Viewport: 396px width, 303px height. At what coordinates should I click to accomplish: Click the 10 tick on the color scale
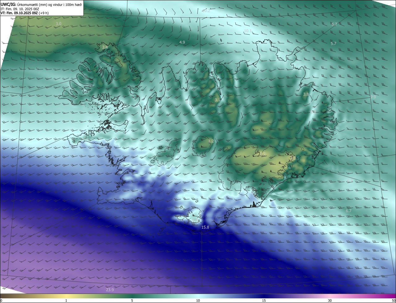pyautogui.click(x=198, y=301)
